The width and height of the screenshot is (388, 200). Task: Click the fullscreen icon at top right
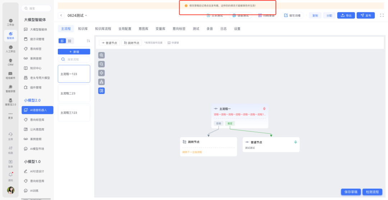[382, 15]
